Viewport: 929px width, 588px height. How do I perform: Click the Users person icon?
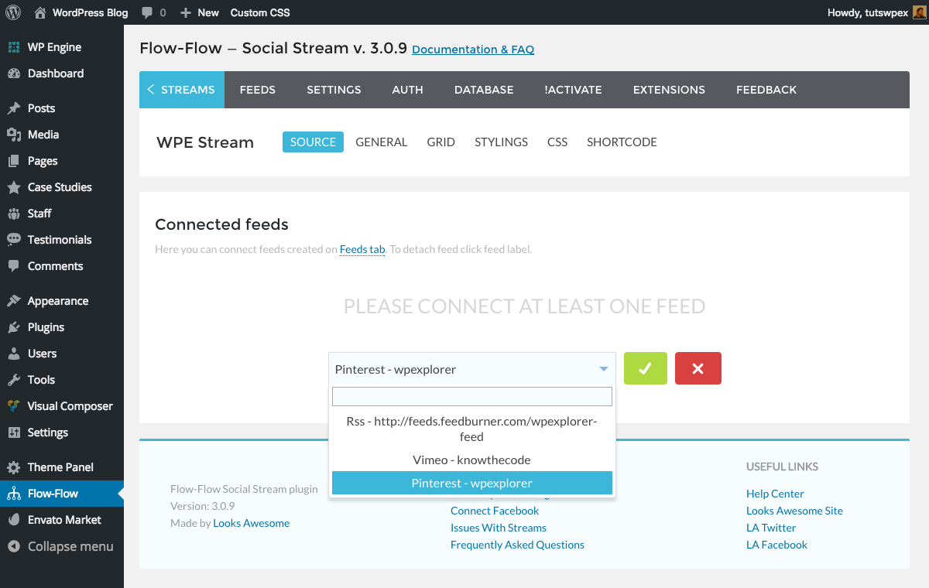click(x=13, y=354)
